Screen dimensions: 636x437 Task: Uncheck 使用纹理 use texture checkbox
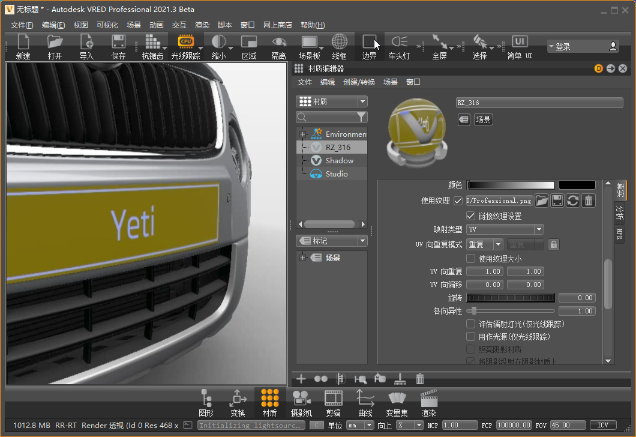click(x=458, y=200)
